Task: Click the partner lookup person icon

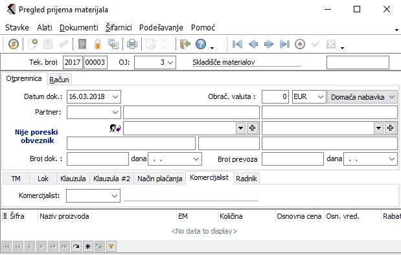Action: click(115, 127)
